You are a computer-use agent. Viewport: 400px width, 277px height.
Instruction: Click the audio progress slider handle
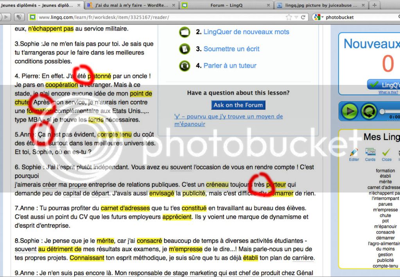[382, 112]
